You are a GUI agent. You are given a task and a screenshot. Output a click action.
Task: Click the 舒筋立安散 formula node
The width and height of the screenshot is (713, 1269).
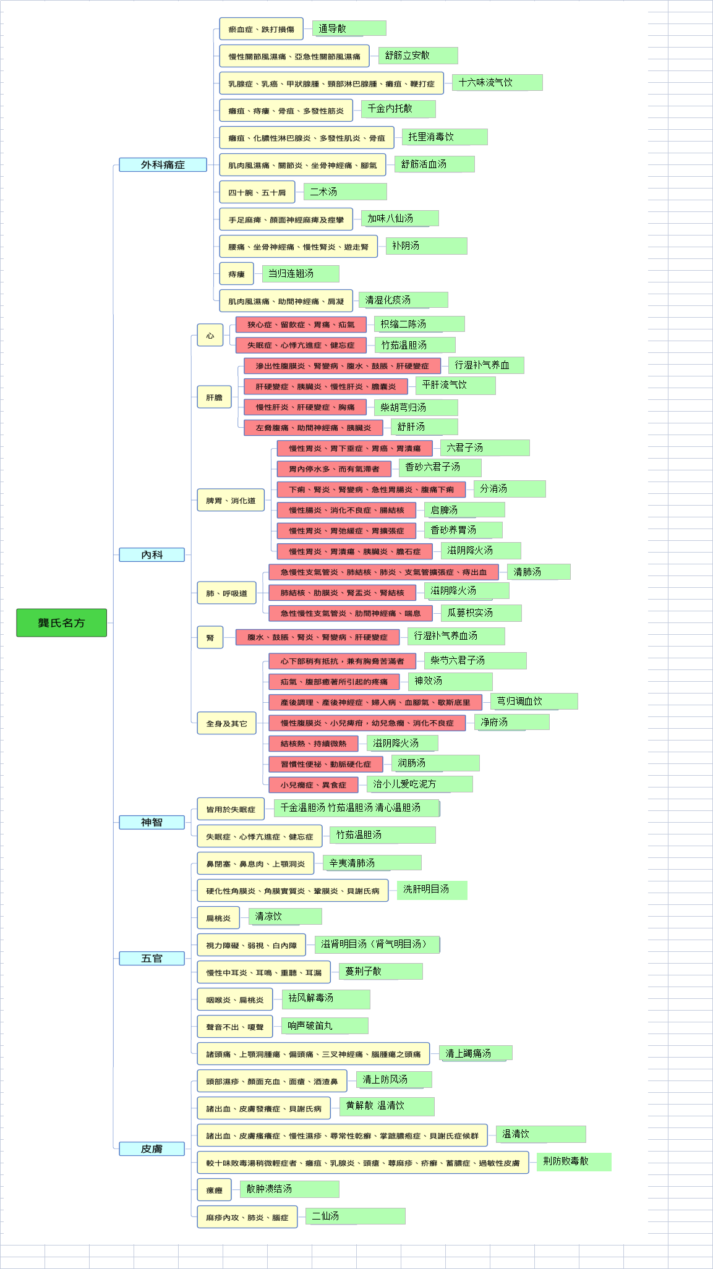(418, 56)
